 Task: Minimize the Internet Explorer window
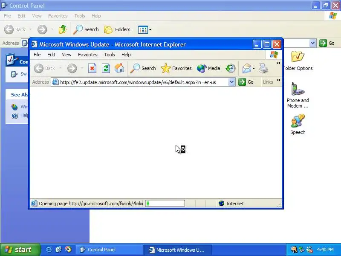pyautogui.click(x=257, y=44)
